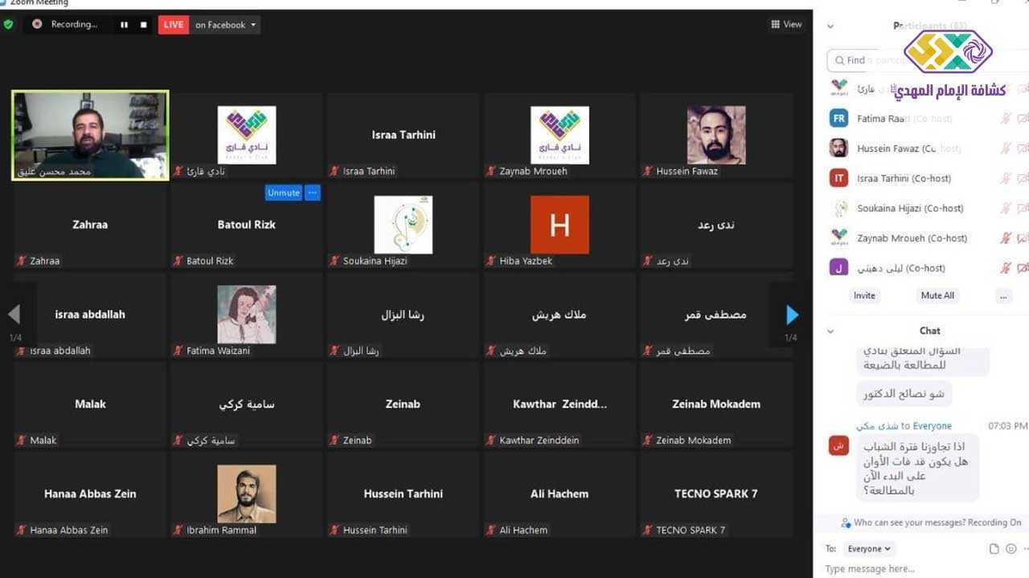Open the participants panel more options button
Image resolution: width=1029 pixels, height=578 pixels.
click(1002, 295)
